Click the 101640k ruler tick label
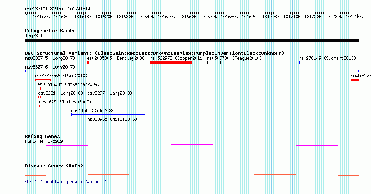Image resolution: width=371 pixels, height=194 pixels. [145, 17]
